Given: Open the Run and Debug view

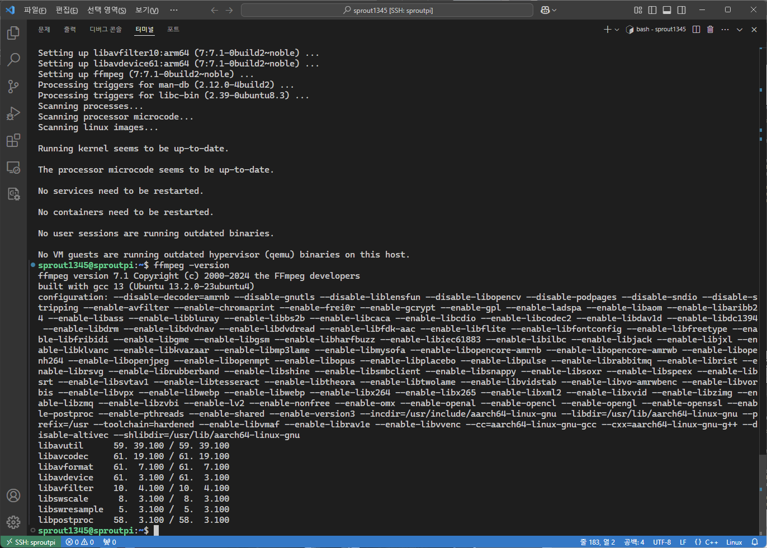Looking at the screenshot, I should (x=13, y=113).
